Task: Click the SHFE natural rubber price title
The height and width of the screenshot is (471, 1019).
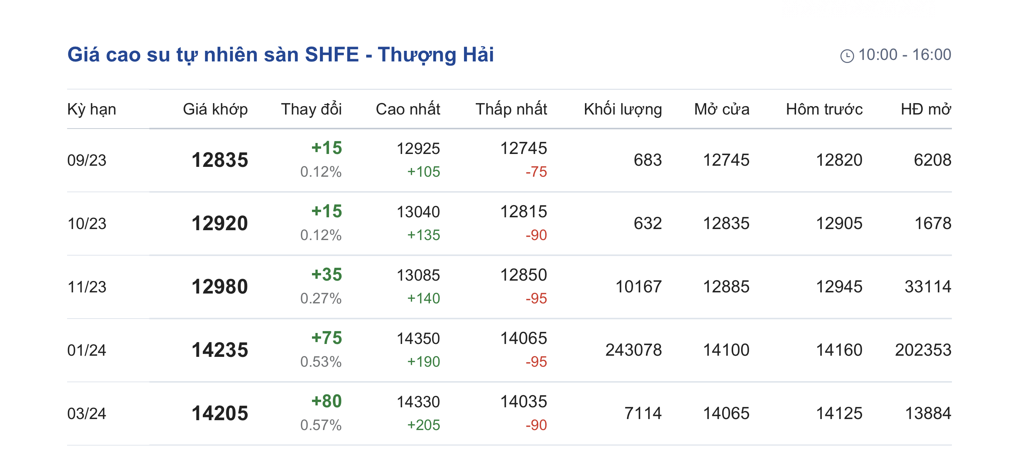Action: 281,54
